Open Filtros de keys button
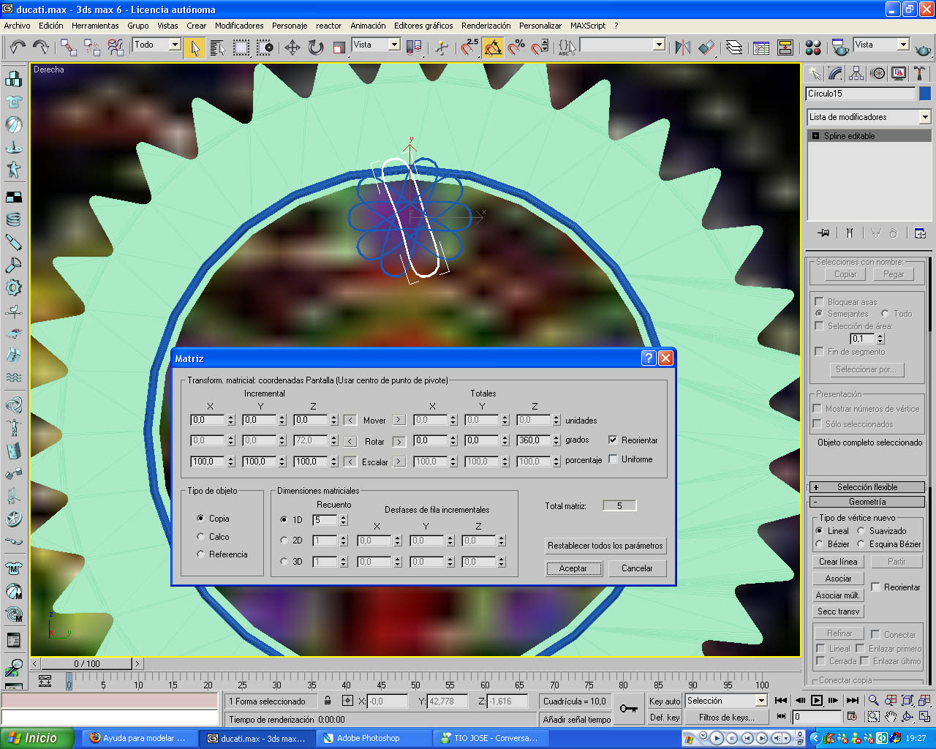Screen dimensions: 936x749 (726, 718)
